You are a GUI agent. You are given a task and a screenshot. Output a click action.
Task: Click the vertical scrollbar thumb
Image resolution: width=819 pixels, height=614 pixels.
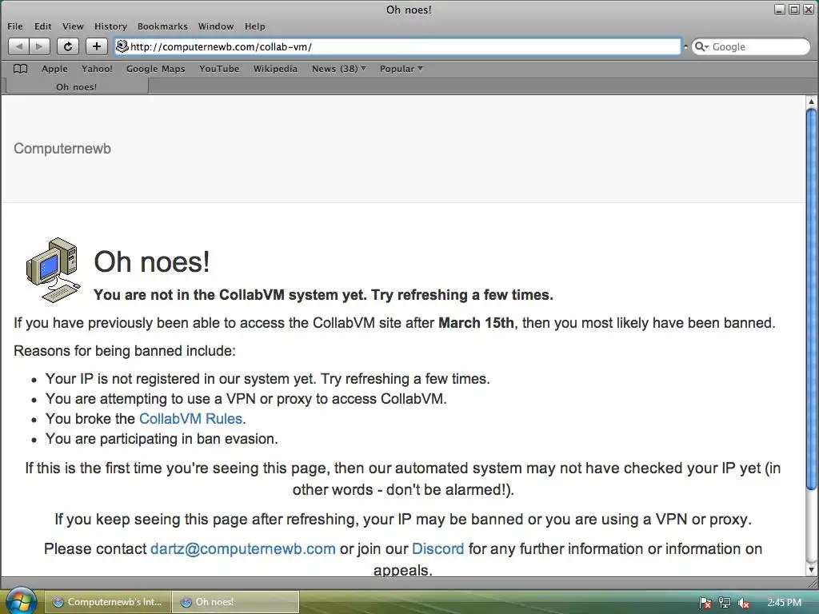[811, 299]
